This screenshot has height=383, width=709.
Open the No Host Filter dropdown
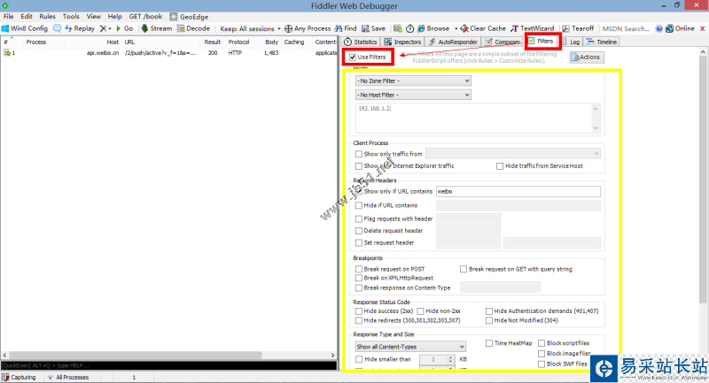click(x=413, y=95)
